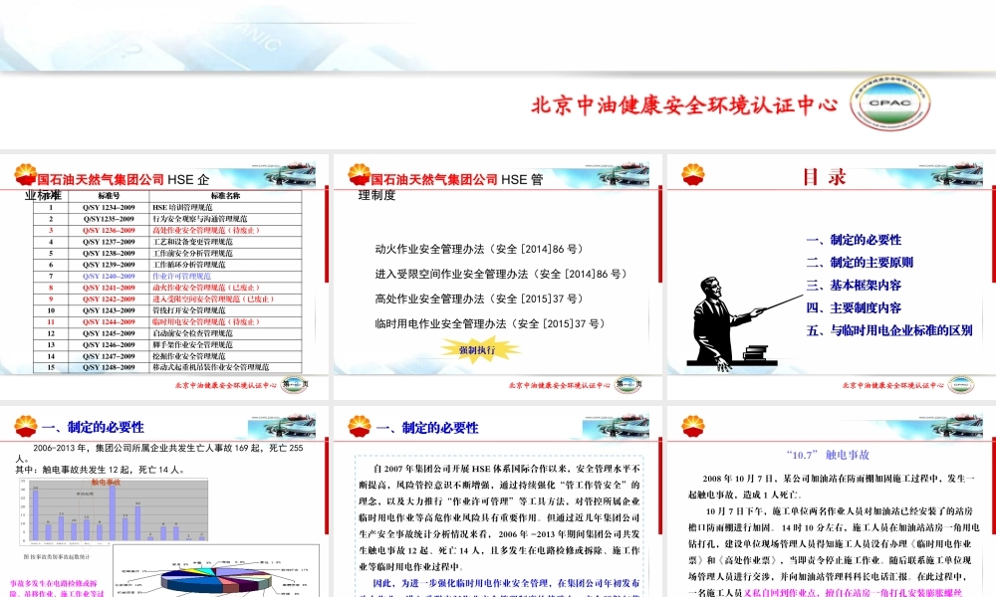
Task: Click table row 工作循环分析管理规范
Action: (x=167, y=265)
